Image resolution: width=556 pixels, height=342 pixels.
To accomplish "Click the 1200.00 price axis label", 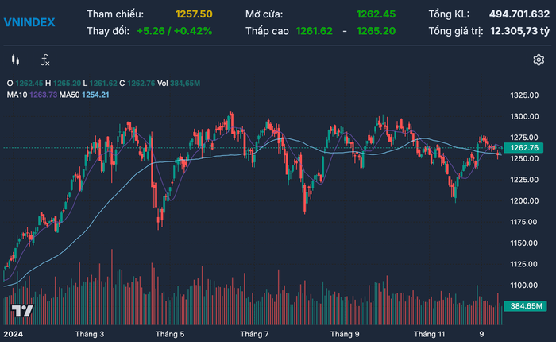I will click(524, 201).
